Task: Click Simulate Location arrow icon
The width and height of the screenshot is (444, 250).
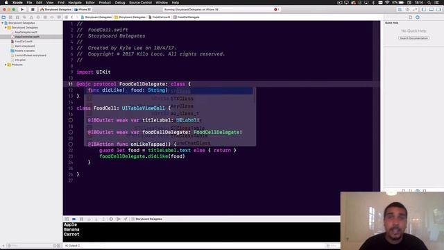Action: [126, 219]
